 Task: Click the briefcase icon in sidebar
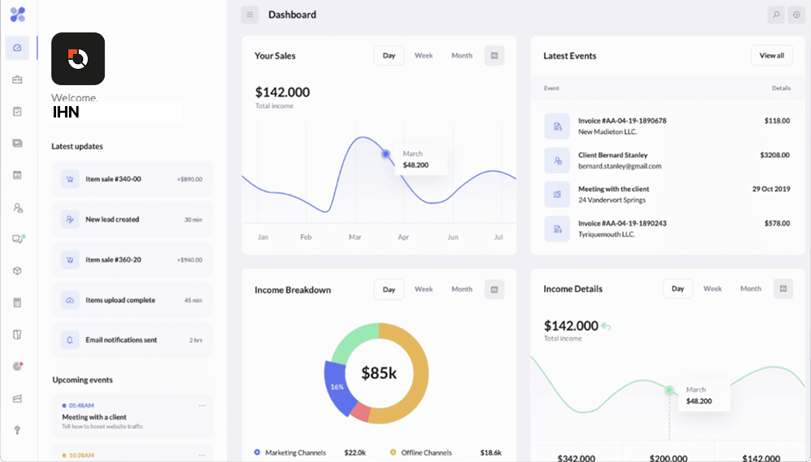[x=18, y=80]
